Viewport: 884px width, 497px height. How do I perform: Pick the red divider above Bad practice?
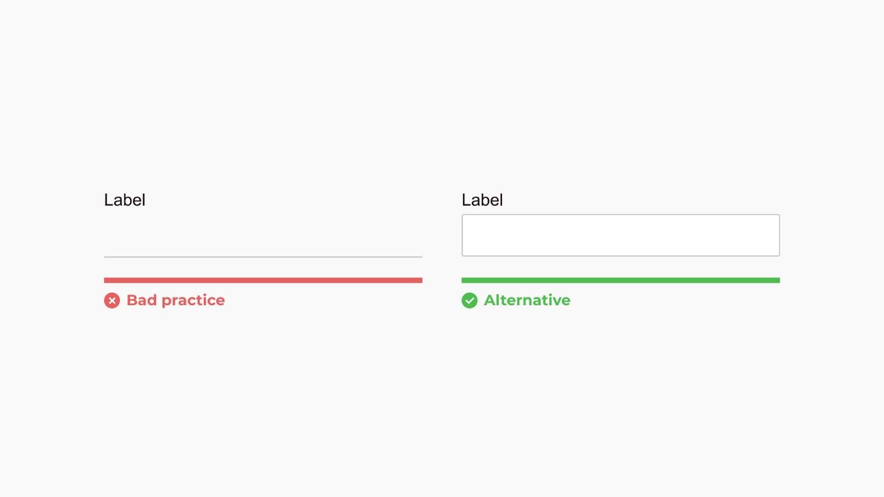pyautogui.click(x=263, y=280)
